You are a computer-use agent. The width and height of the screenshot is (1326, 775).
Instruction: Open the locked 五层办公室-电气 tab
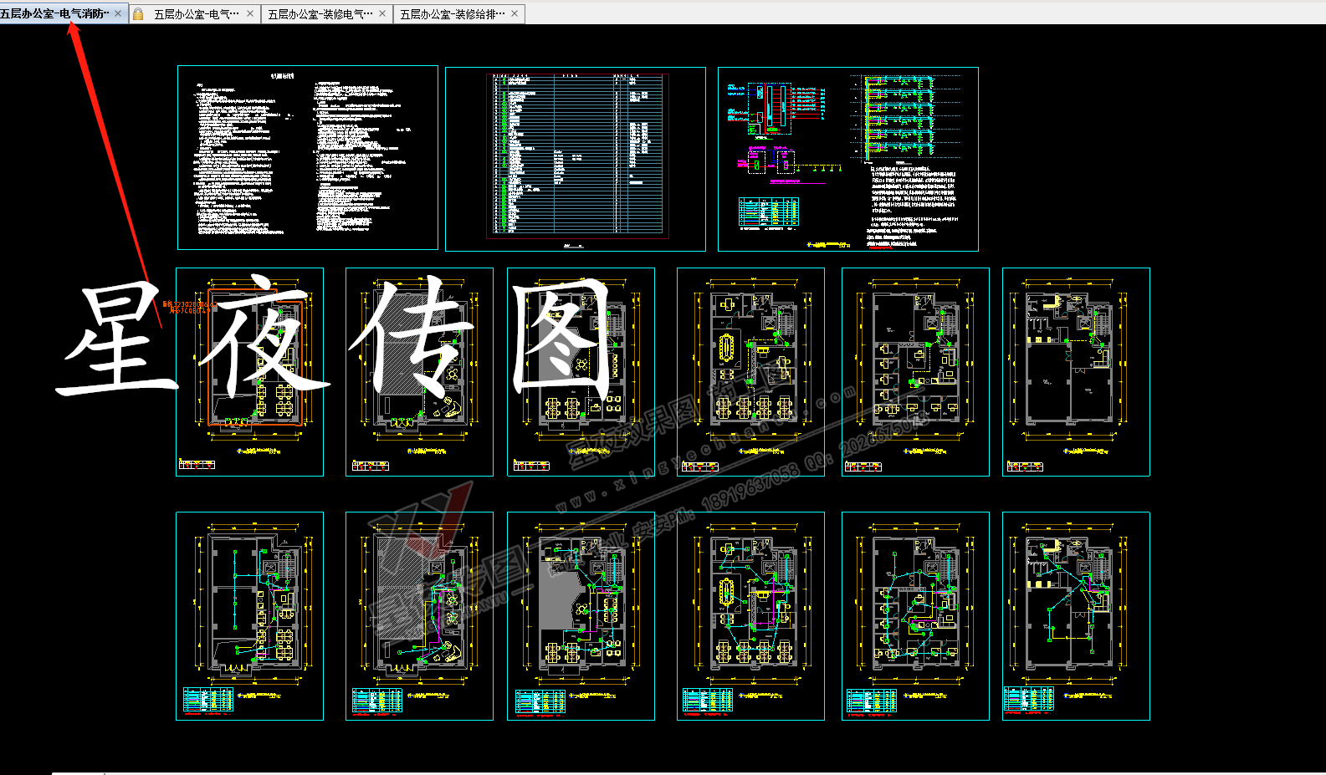tap(196, 13)
